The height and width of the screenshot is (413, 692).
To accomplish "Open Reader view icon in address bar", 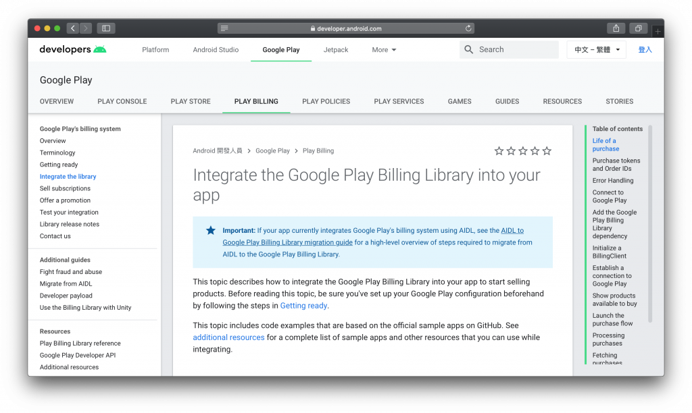I will tap(224, 28).
